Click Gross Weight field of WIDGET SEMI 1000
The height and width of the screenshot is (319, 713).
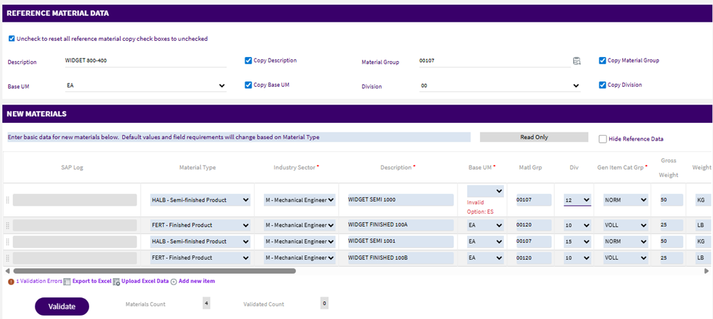tap(671, 200)
